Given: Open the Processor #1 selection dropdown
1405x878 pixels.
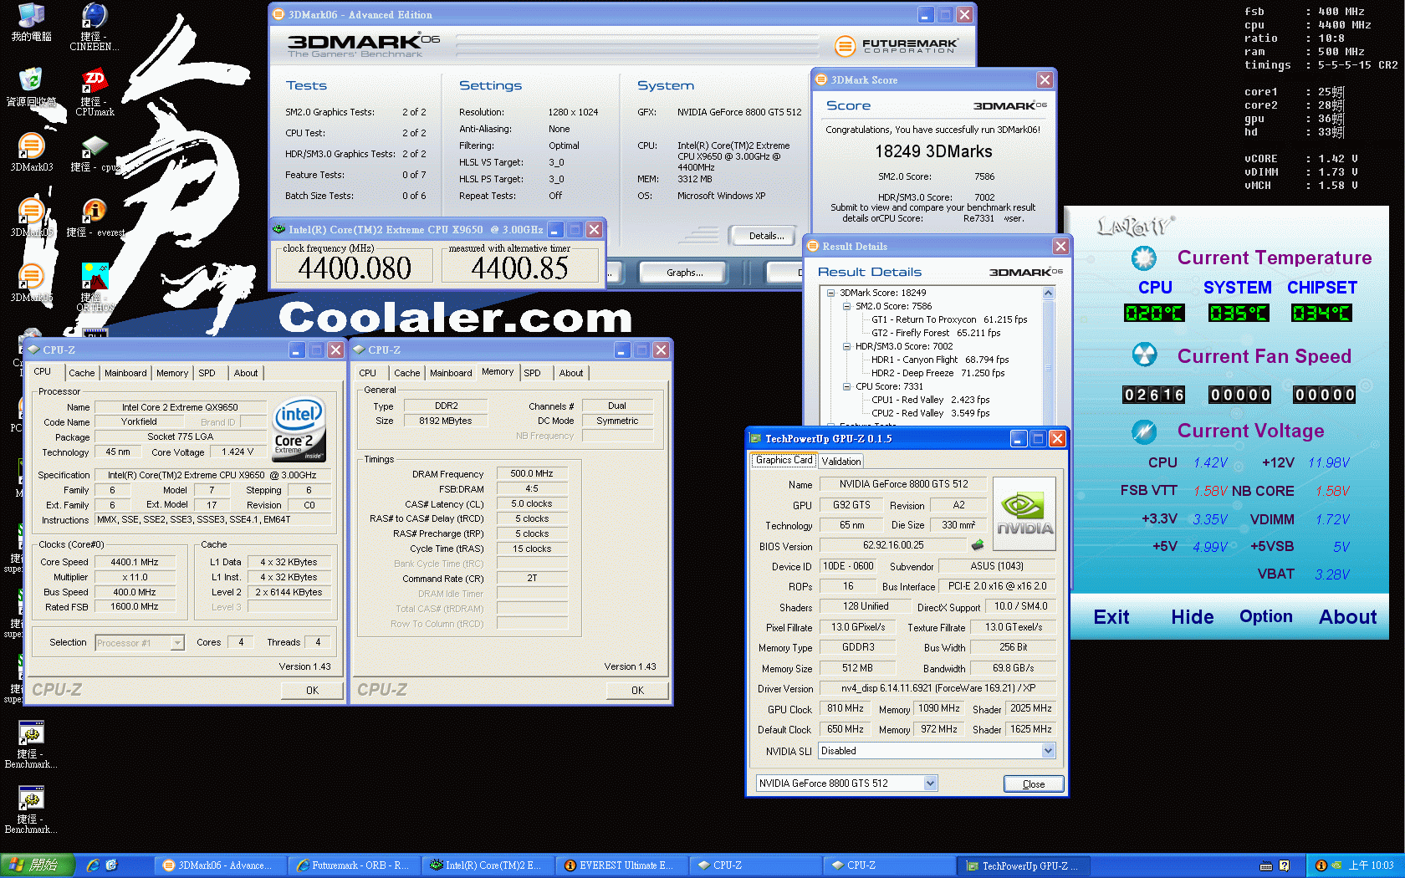Looking at the screenshot, I should pyautogui.click(x=176, y=643).
